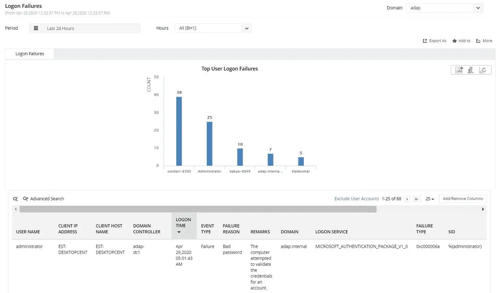This screenshot has height=293, width=500.
Task: Toggle sort order on the Logon Time column
Action: 179,232
